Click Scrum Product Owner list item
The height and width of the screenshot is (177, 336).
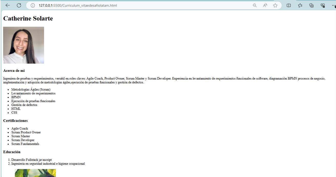26,132
